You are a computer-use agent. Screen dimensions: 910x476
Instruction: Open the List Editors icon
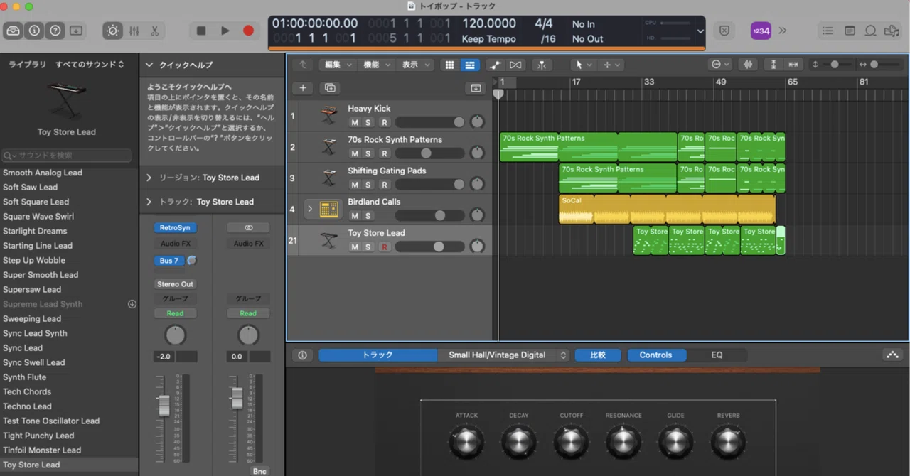(828, 31)
